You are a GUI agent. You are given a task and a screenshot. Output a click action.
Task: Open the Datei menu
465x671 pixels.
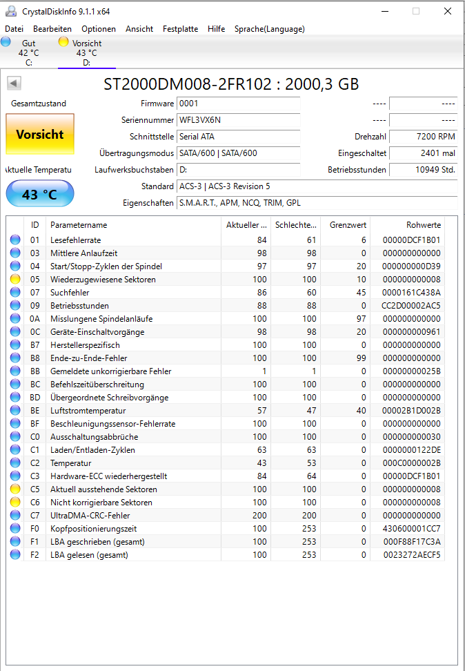tap(14, 29)
